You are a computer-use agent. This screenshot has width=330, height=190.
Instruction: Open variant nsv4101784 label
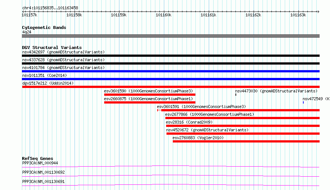pos(63,68)
